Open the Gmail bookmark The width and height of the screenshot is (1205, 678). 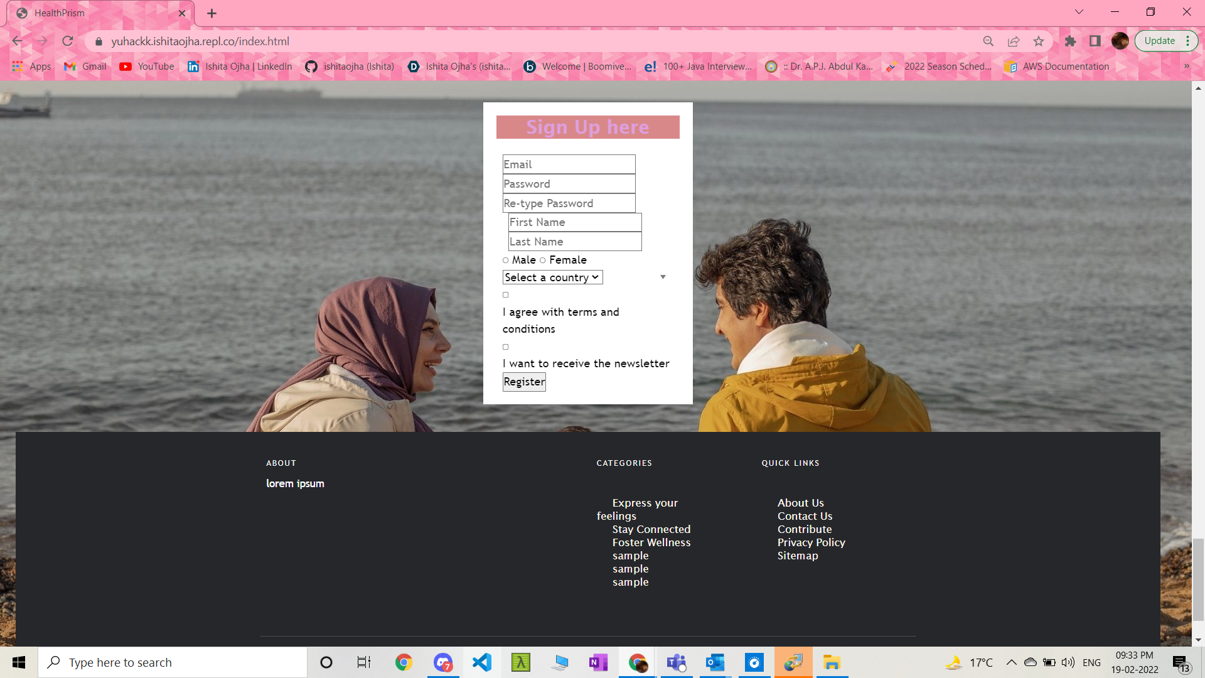(85, 67)
